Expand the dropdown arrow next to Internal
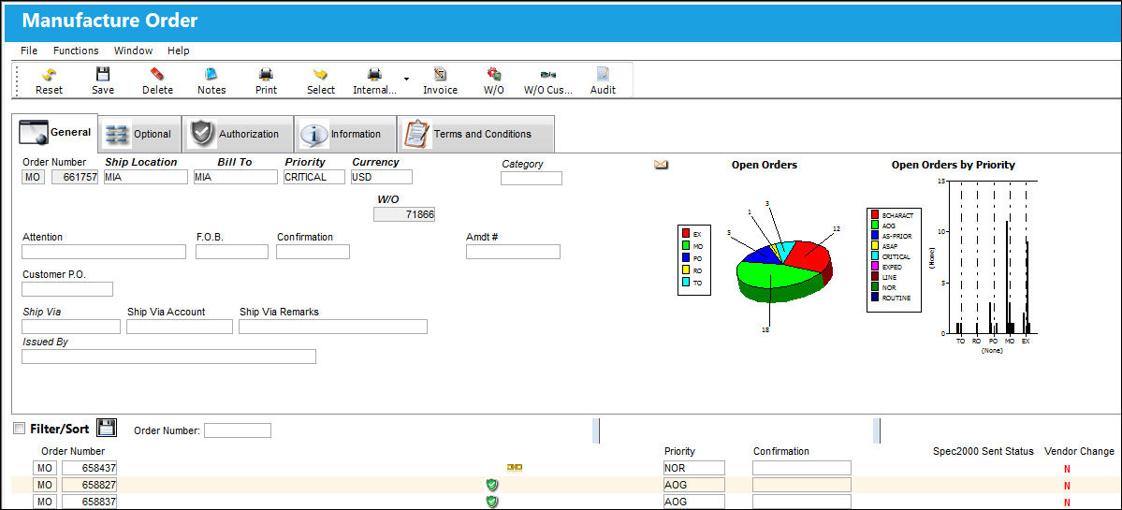This screenshot has height=510, width=1122. [x=406, y=78]
